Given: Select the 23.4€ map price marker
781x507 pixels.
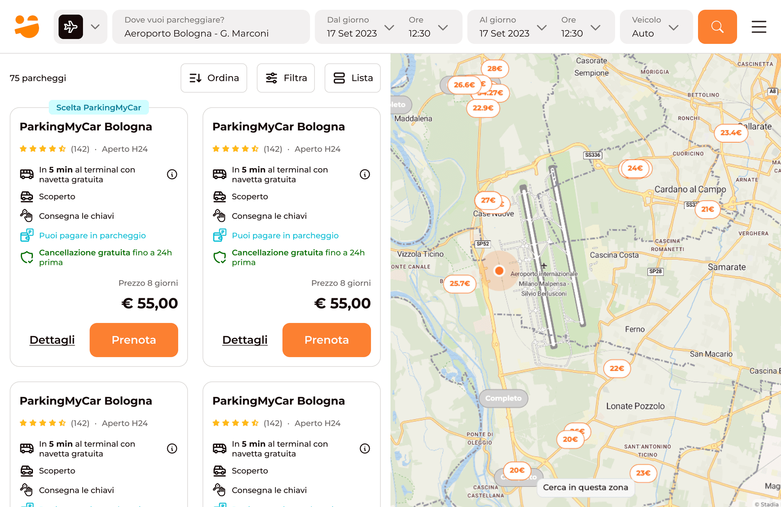Looking at the screenshot, I should pyautogui.click(x=731, y=133).
